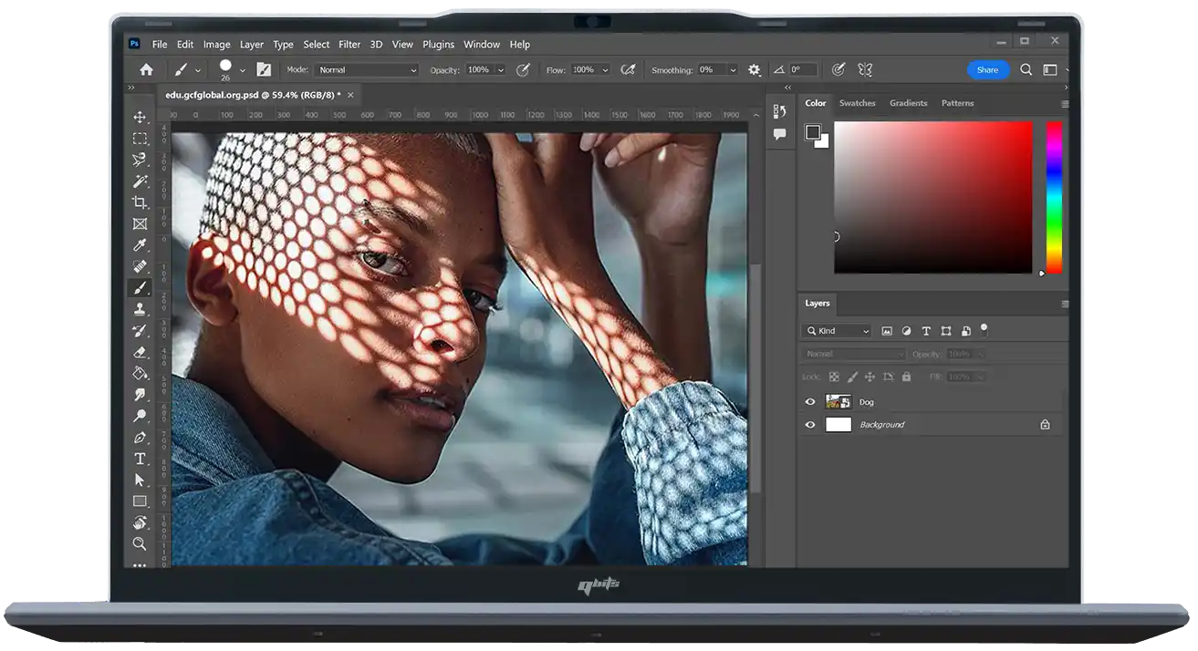Open the Filter menu
The height and width of the screenshot is (651, 1198).
[349, 44]
